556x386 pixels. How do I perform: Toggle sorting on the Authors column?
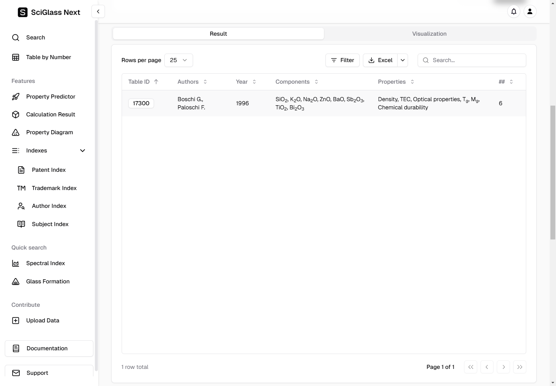pos(192,82)
